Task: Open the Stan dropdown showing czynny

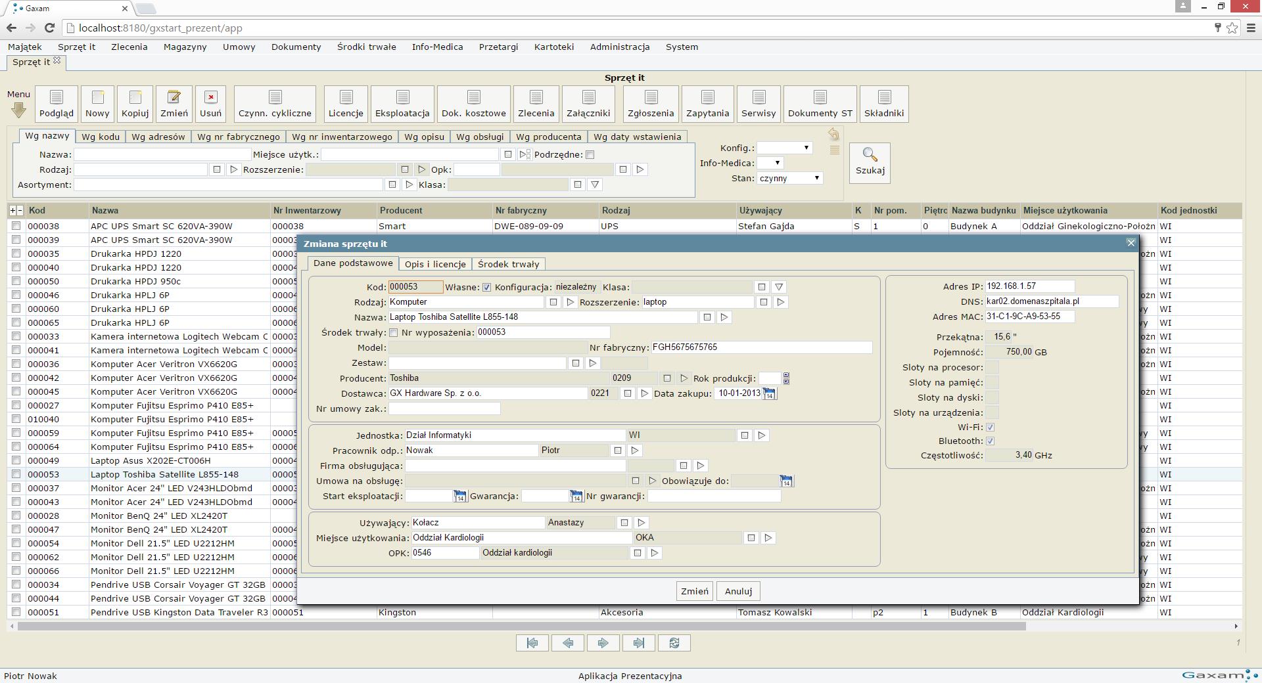Action: coord(789,178)
